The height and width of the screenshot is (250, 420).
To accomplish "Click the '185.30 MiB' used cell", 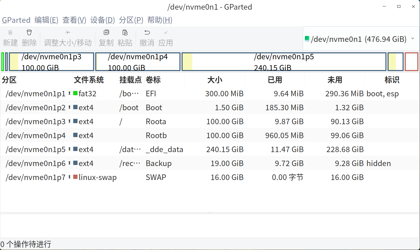I will click(284, 108).
